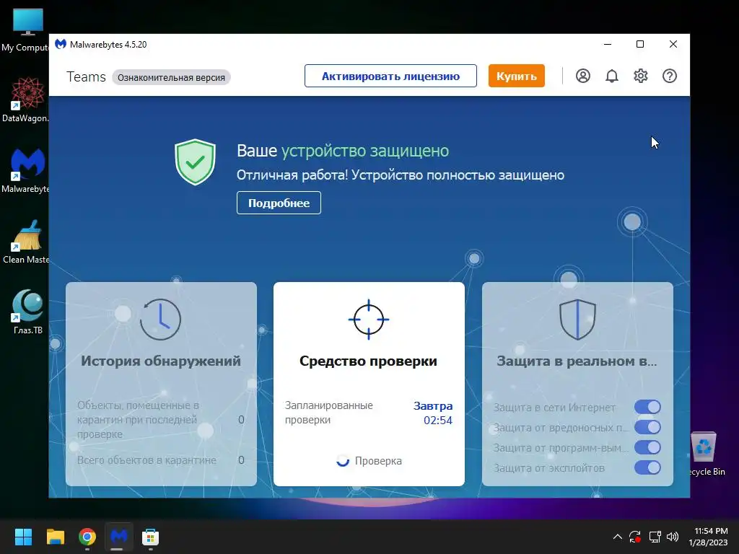Image resolution: width=739 pixels, height=554 pixels.
Task: Toggle Защита от вредоносных switch
Action: (647, 427)
